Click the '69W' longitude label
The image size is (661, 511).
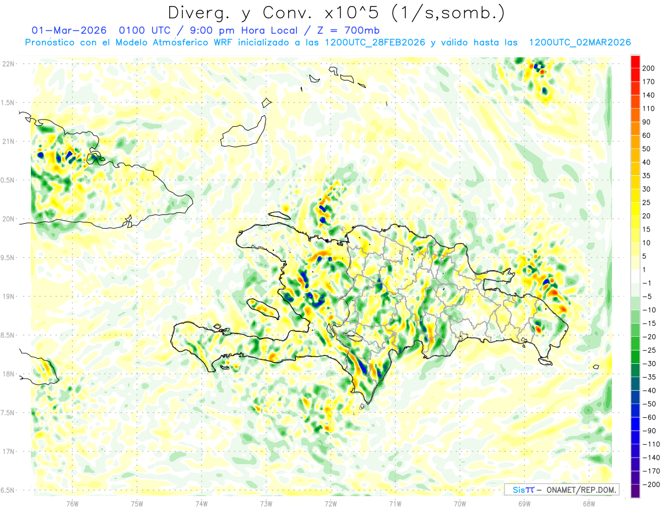524,503
